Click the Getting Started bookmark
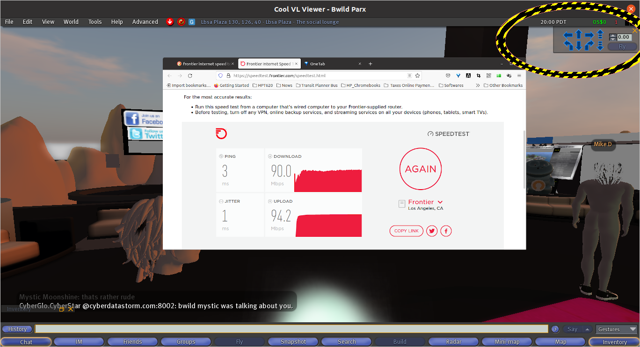 tap(232, 85)
